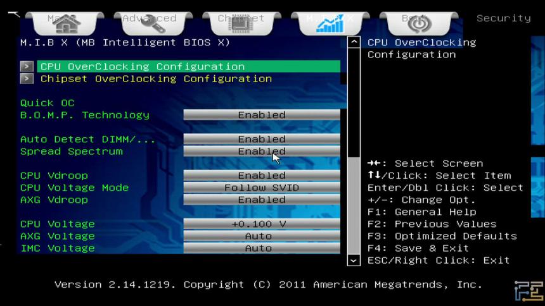This screenshot has width=545, height=306.
Task: Select the CPU Voltage label
Action: (x=58, y=224)
